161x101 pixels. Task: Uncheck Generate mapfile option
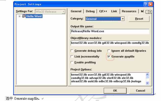(109, 56)
